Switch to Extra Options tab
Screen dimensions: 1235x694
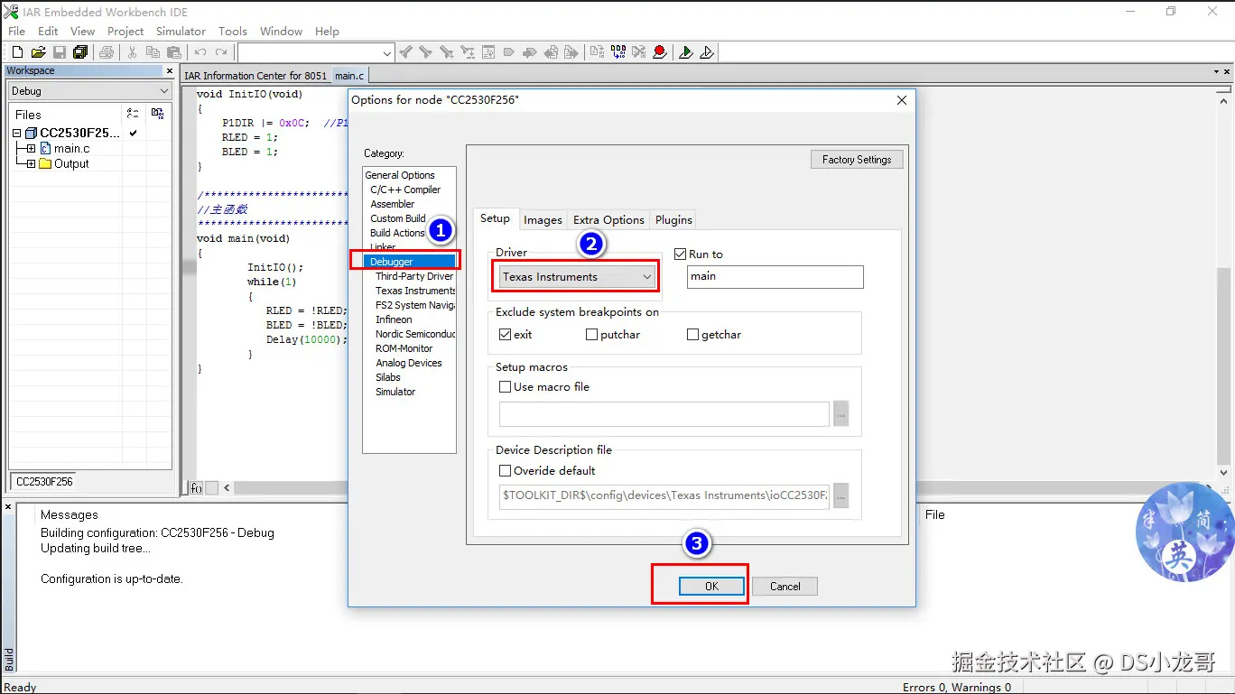tap(608, 219)
